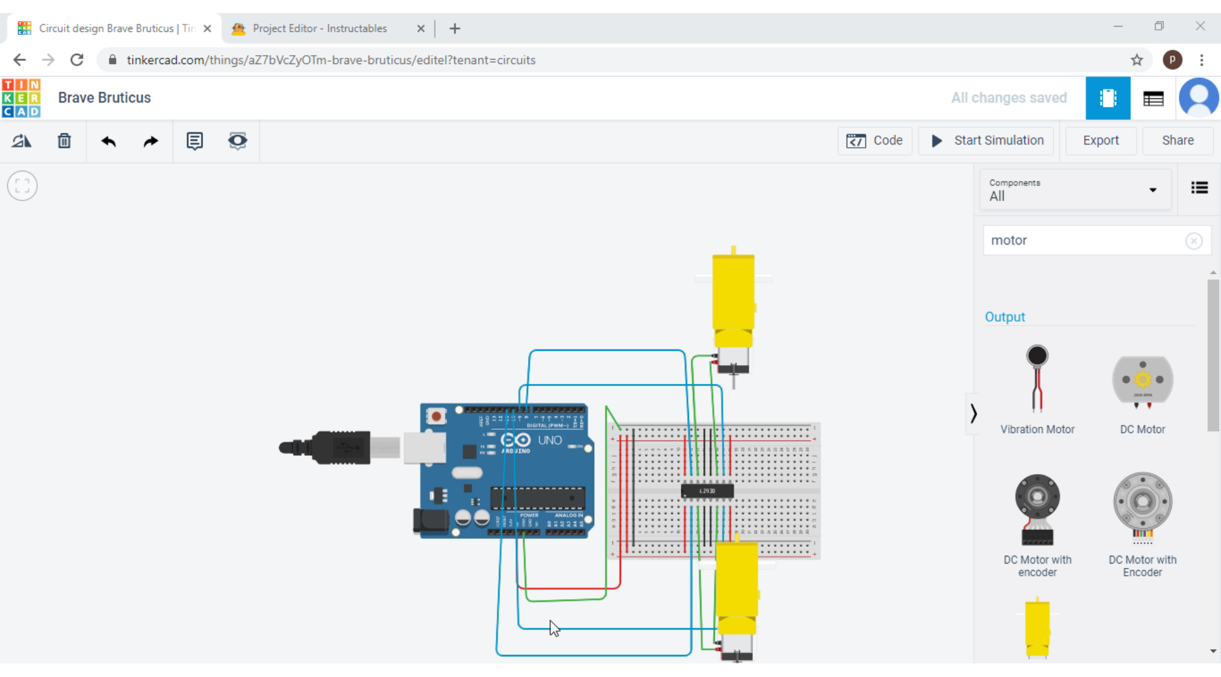The image size is (1221, 677).
Task: Open the Components All dropdown
Action: [x=1075, y=190]
